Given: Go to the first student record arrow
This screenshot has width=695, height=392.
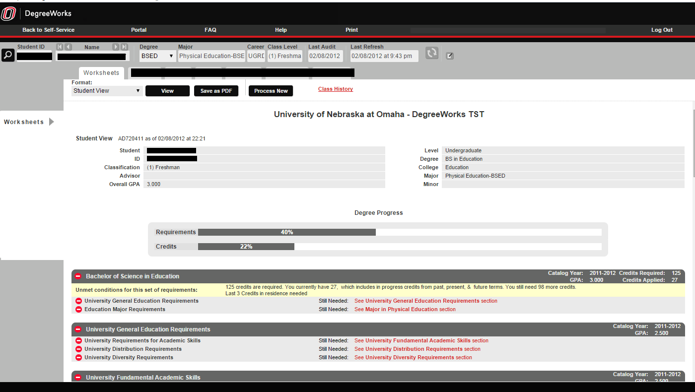Looking at the screenshot, I should (x=60, y=47).
